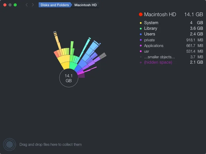Click the 14.1 GB center circle
The width and height of the screenshot is (206, 154).
click(x=69, y=78)
